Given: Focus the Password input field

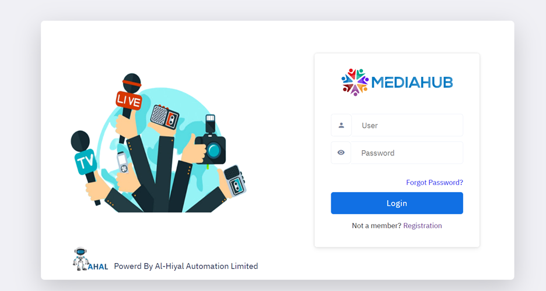Looking at the screenshot, I should [407, 152].
